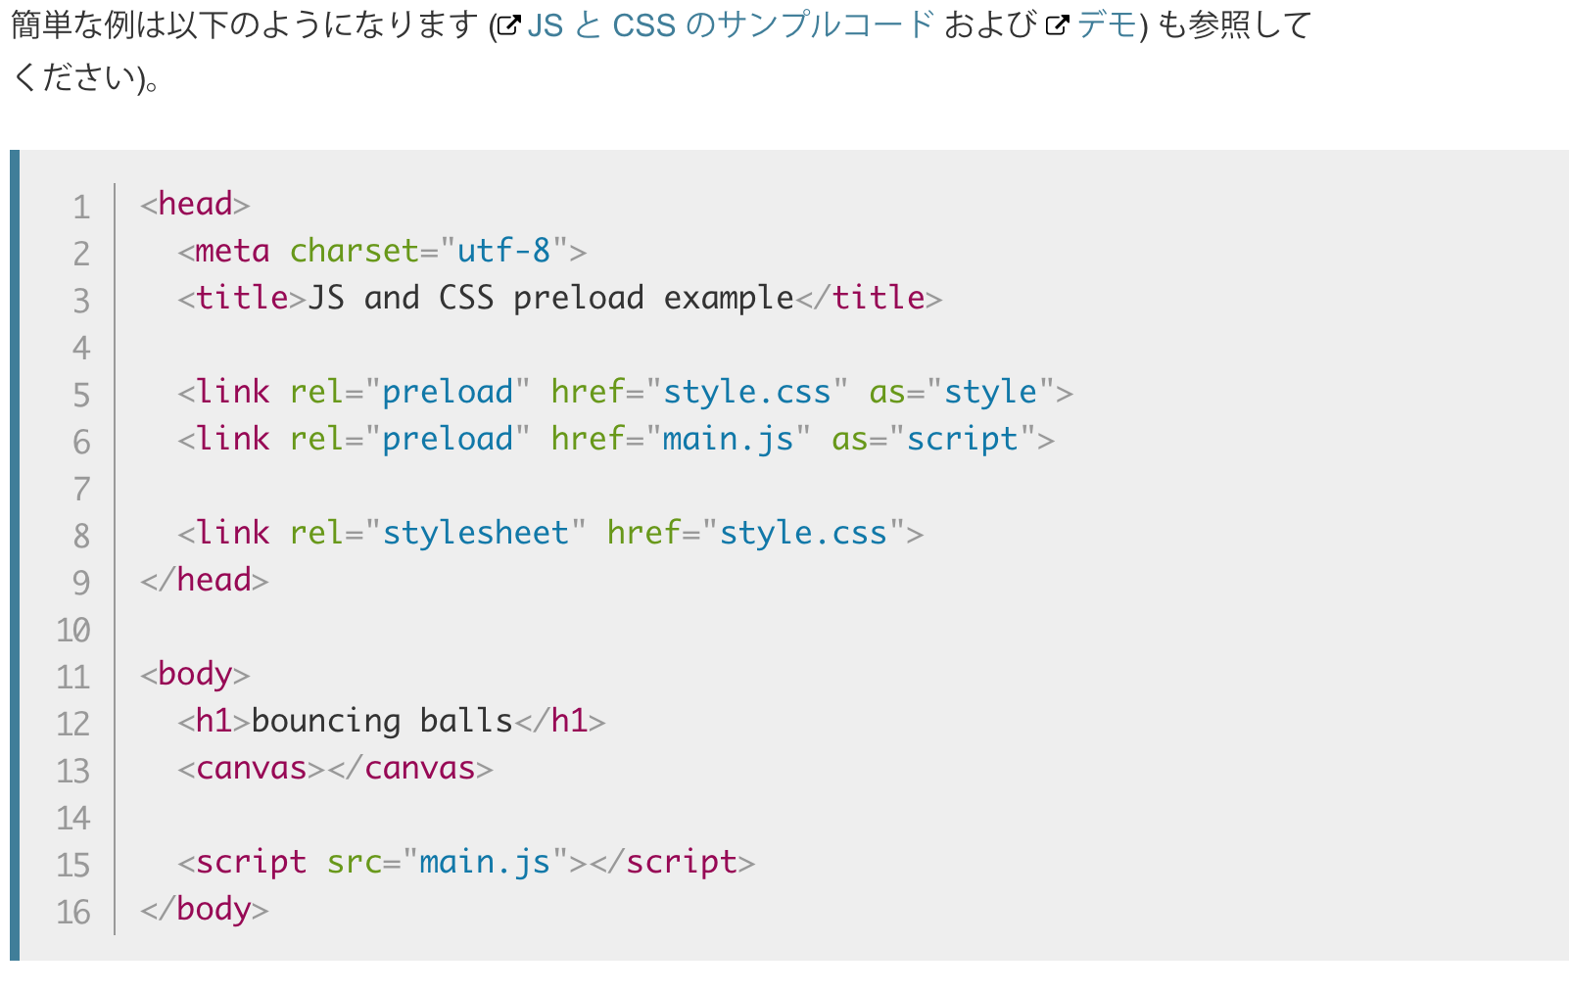Click the closing head tag on line 9
Image resolution: width=1569 pixels, height=992 pixels.
pos(204,580)
